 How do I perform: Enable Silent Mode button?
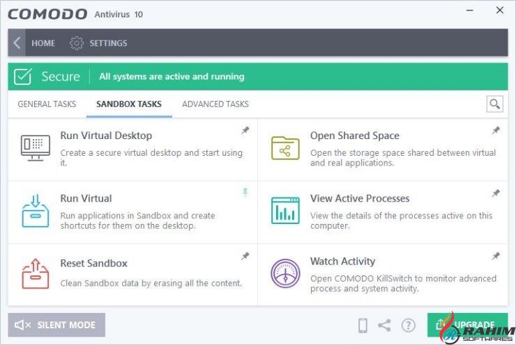(x=56, y=325)
